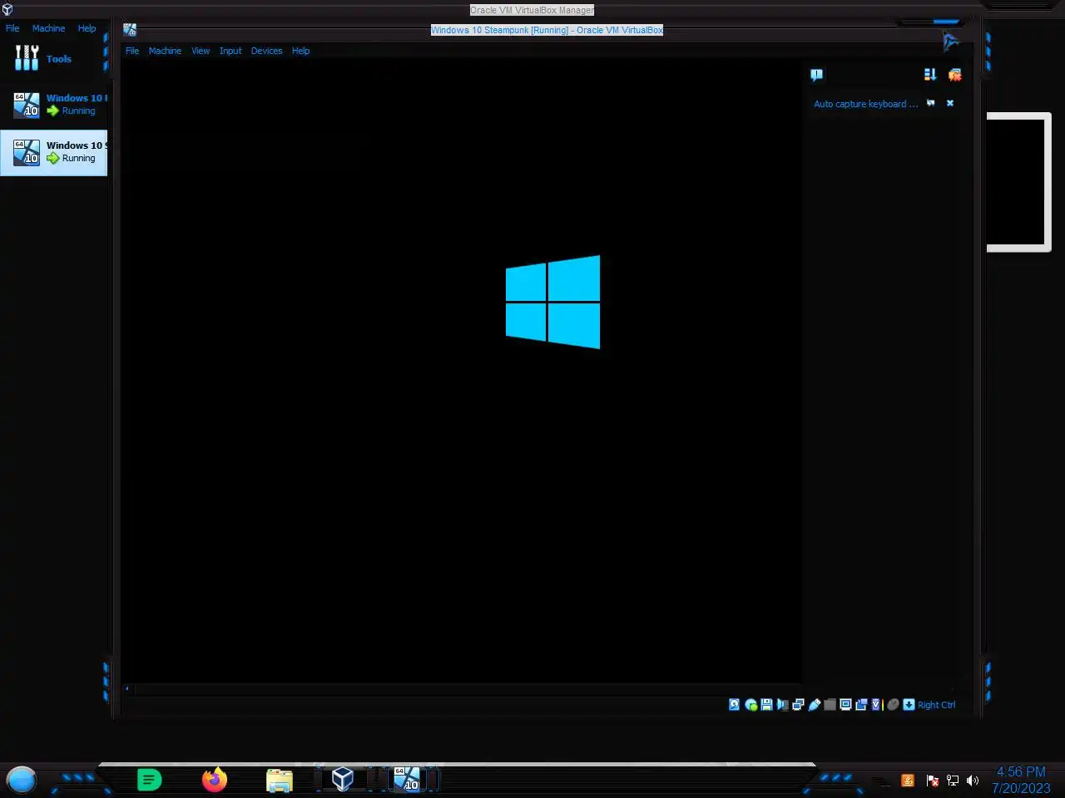The image size is (1065, 798).
Task: Click the delete all notifications icon
Action: 954,75
